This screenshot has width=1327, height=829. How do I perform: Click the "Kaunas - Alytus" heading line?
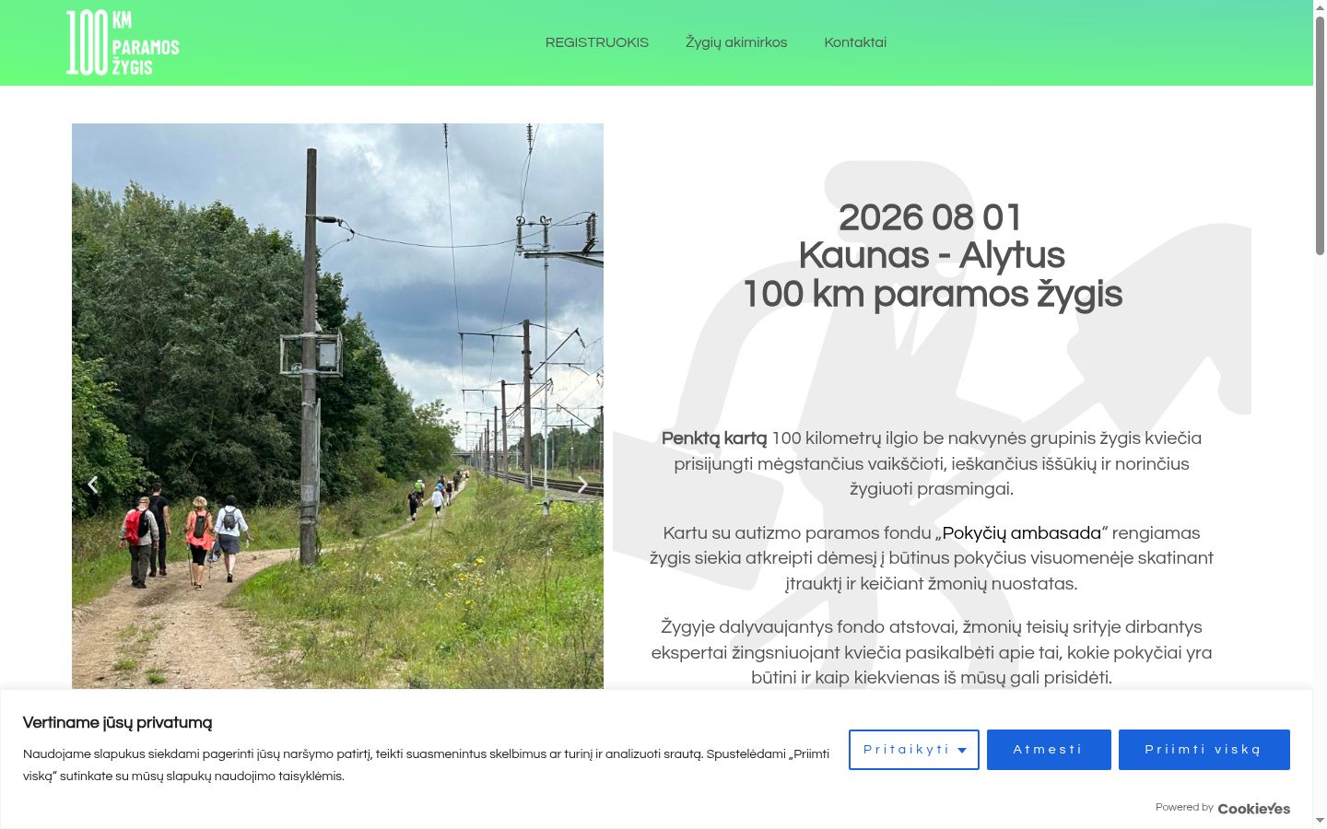932,256
